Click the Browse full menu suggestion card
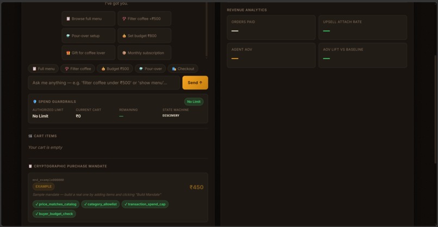The image size is (438, 227). (x=88, y=19)
